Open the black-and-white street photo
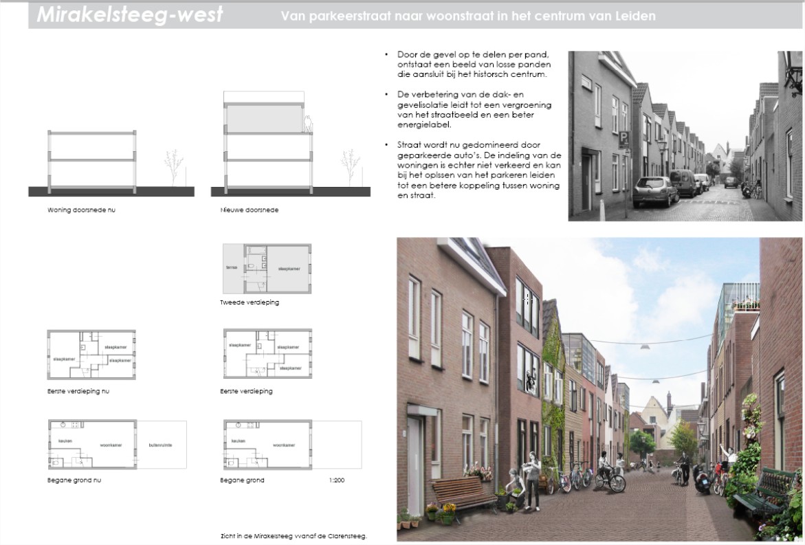The image size is (805, 545). coord(685,135)
